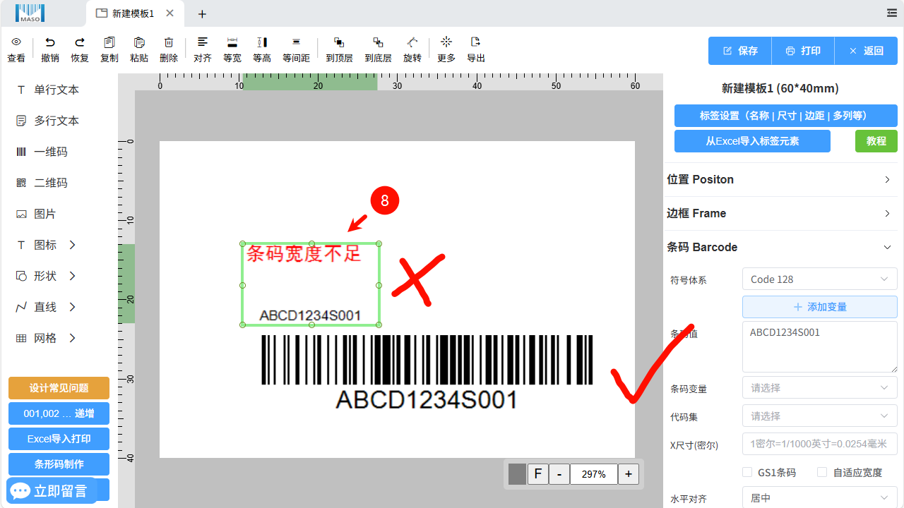This screenshot has width=904, height=508.
Task: Open 代码集 dropdown
Action: [x=819, y=416]
